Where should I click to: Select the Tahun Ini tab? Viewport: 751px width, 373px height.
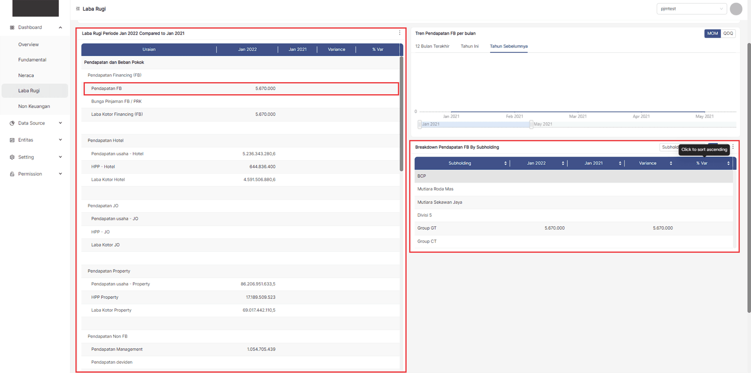469,46
